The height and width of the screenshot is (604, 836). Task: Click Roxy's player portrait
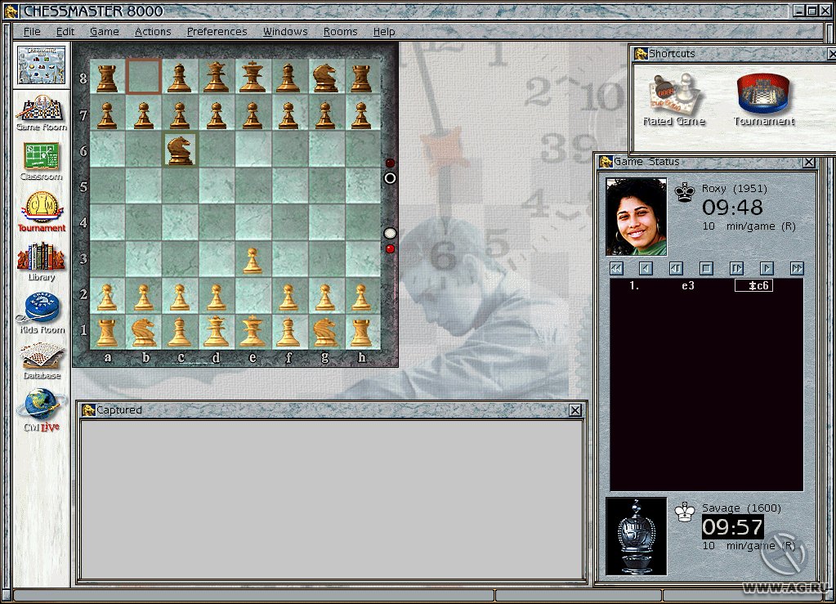coord(636,217)
